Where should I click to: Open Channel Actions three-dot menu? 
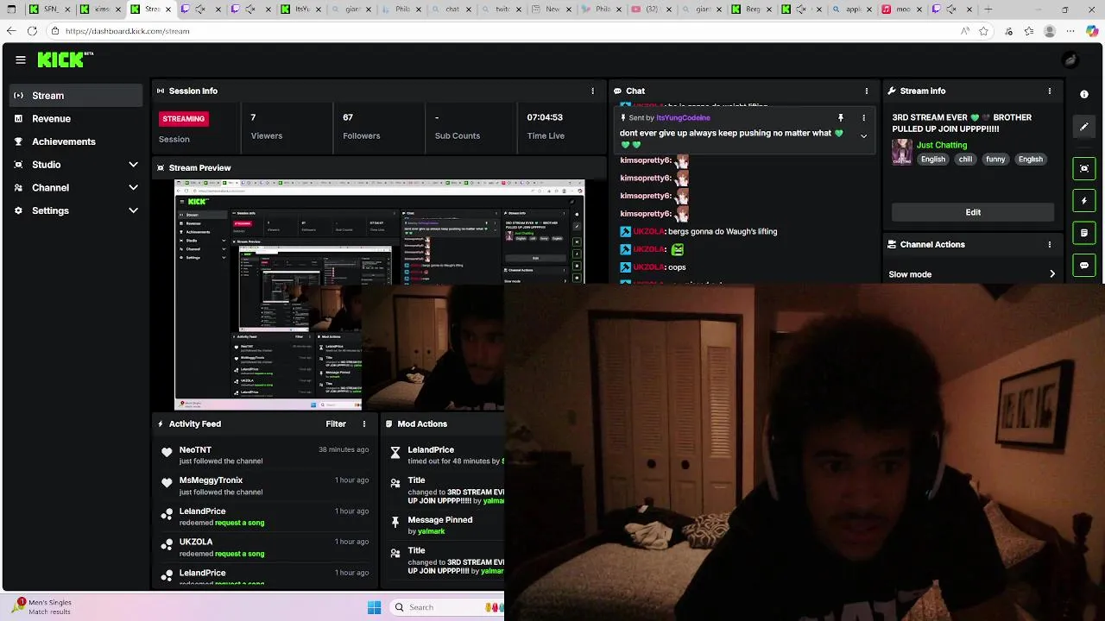tap(1050, 244)
